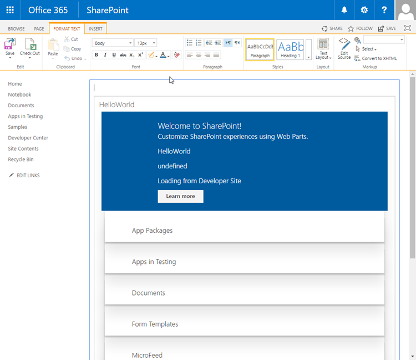Click the SAVE icon in top-right header
Viewport: 416px width, 360px height.
381,28
